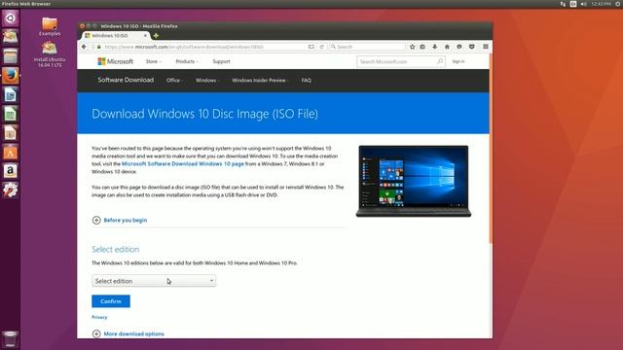The height and width of the screenshot is (350, 623).
Task: Open LibreOffice Calc from the launcher
Action: tap(11, 114)
